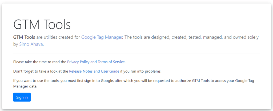Click the large GTM Tools heading

click(42, 25)
